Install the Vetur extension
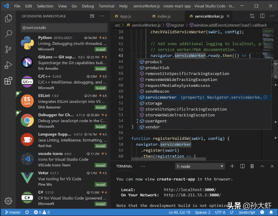278x216 pixels. 101,185
